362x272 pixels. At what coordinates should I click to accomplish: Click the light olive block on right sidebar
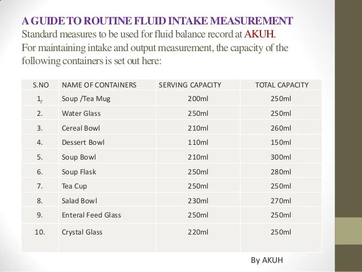(348, 231)
